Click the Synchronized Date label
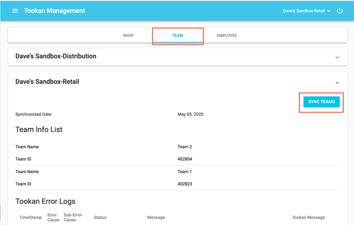Image resolution: width=354 pixels, height=225 pixels. [x=33, y=115]
